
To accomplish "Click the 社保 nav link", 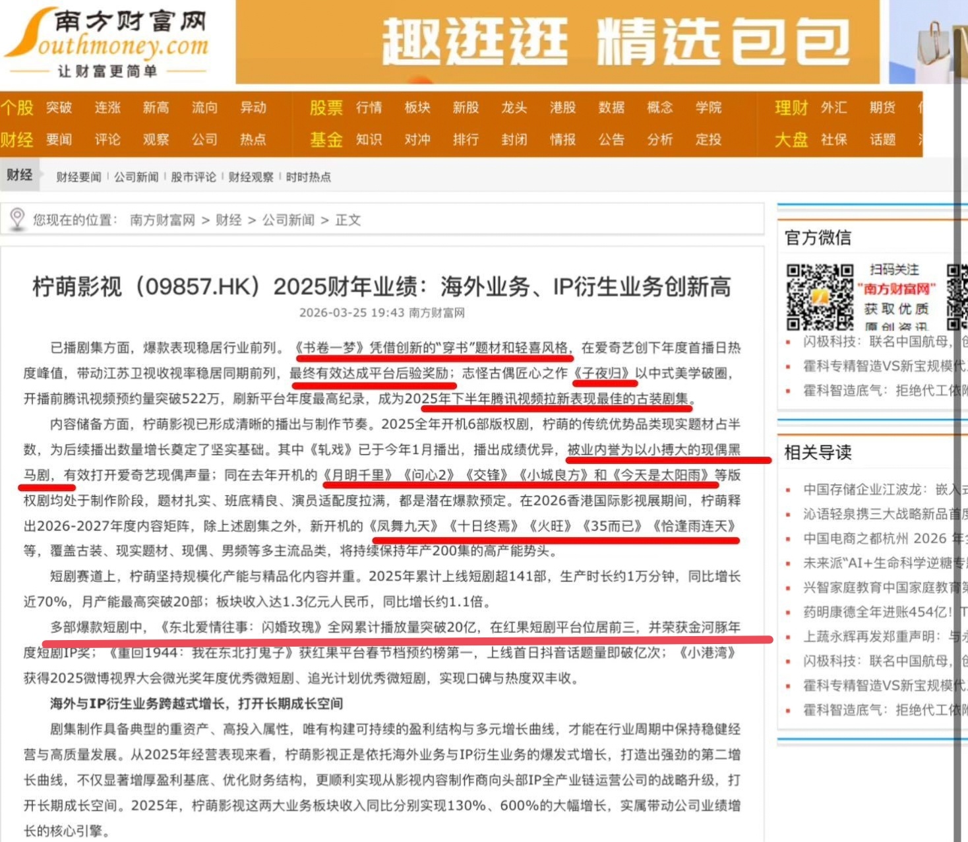I will (834, 139).
